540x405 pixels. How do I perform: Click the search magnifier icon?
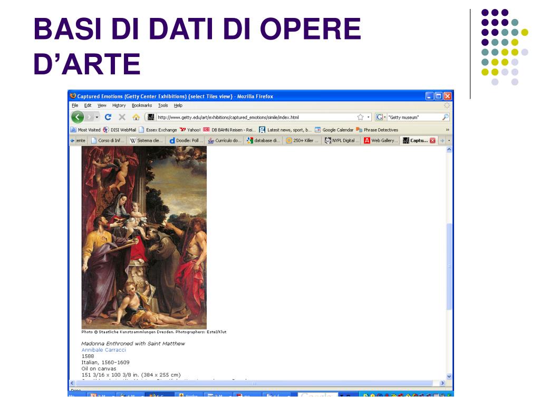pyautogui.click(x=445, y=117)
